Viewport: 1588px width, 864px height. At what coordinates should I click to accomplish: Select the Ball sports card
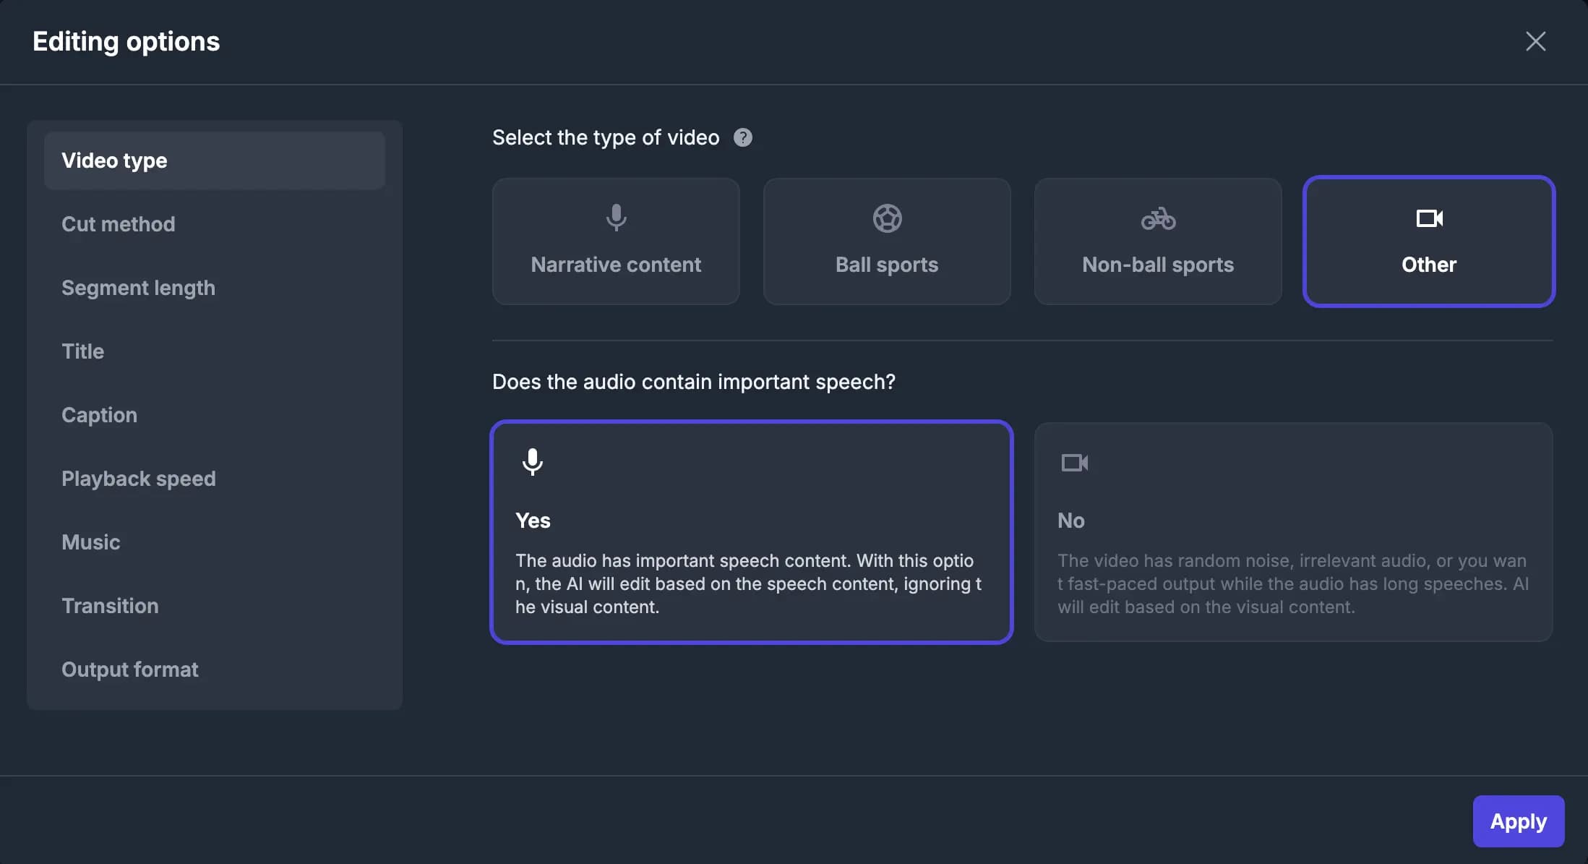tap(886, 241)
